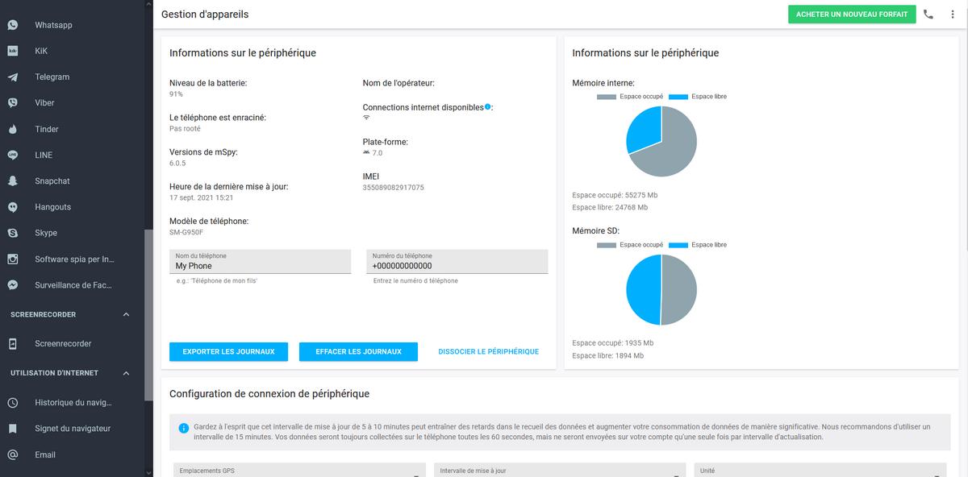Click the Instagram camera icon

coord(13,259)
